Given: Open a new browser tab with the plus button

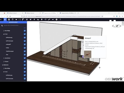Looking at the screenshot, I should click(78, 13).
